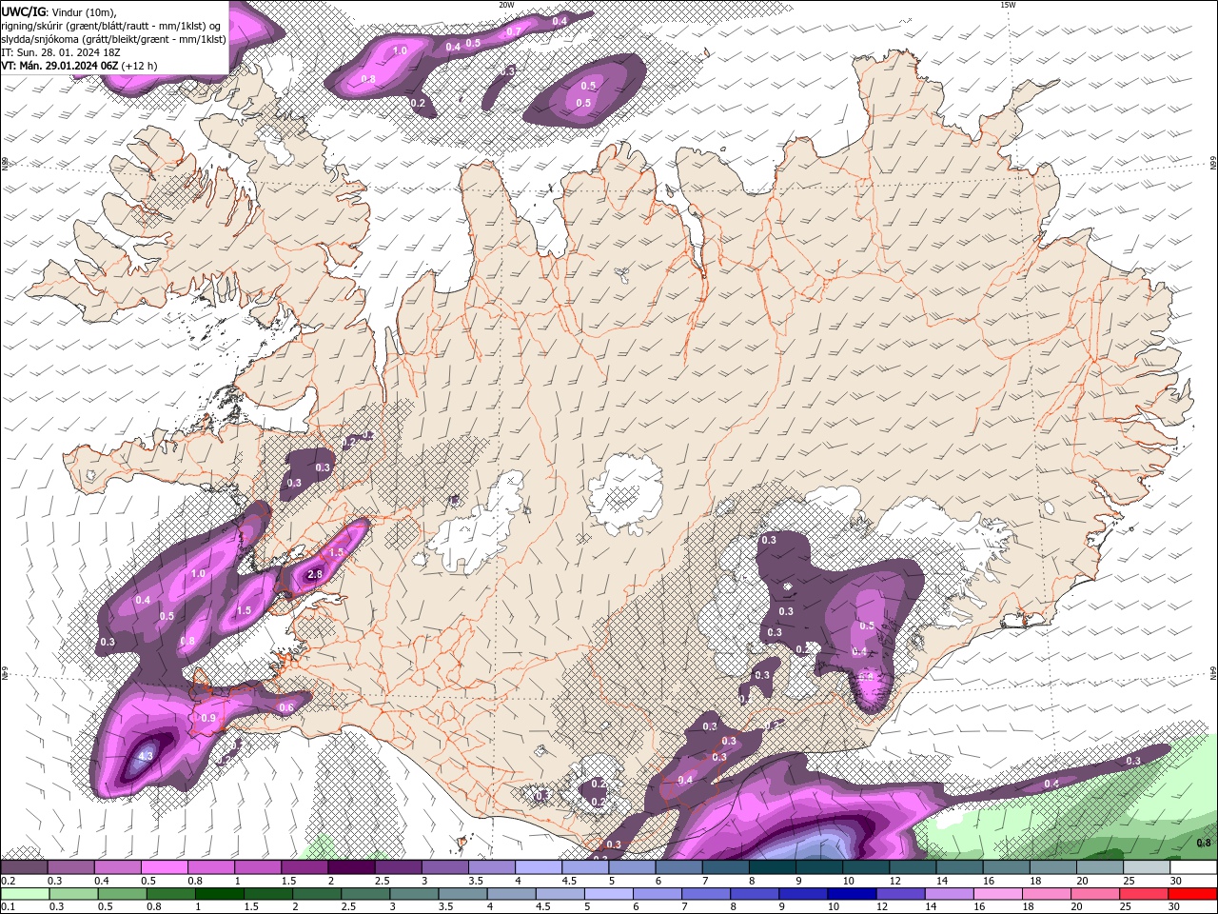Click the '2.8' precipitation value on the map
Image resolution: width=1218 pixels, height=914 pixels.
[316, 574]
